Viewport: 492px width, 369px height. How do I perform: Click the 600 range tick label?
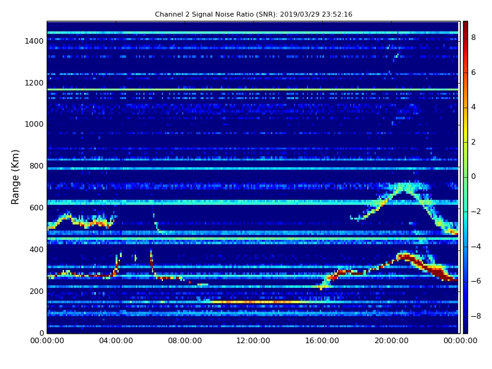[37, 208]
